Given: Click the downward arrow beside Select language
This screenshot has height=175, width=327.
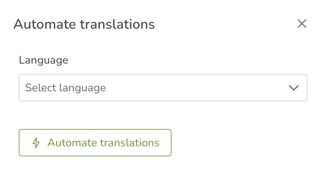Looking at the screenshot, I should coord(294,88).
